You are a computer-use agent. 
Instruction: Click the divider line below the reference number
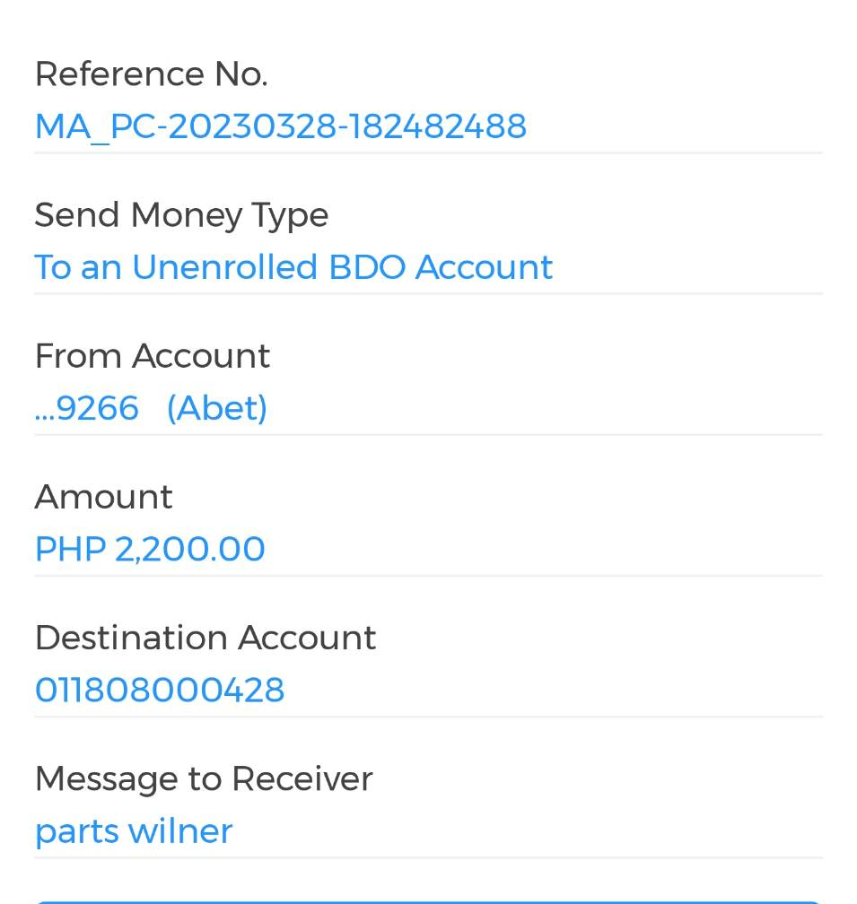tap(428, 153)
